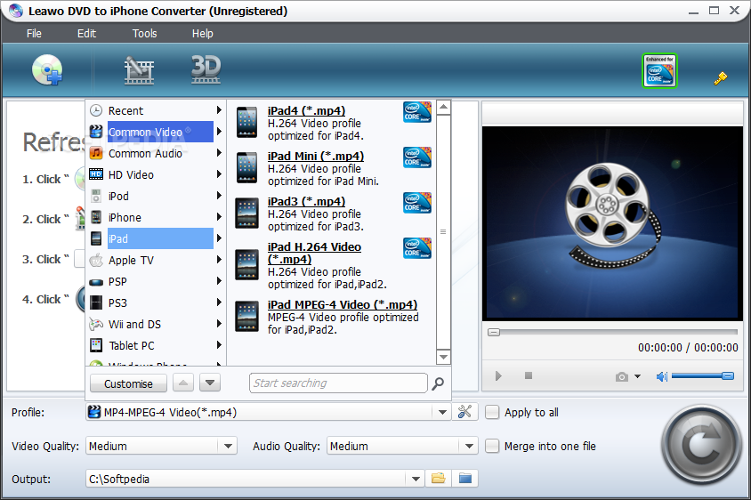Choose the iPad3 (*.mp4) profile
This screenshot has width=751, height=500.
[306, 202]
